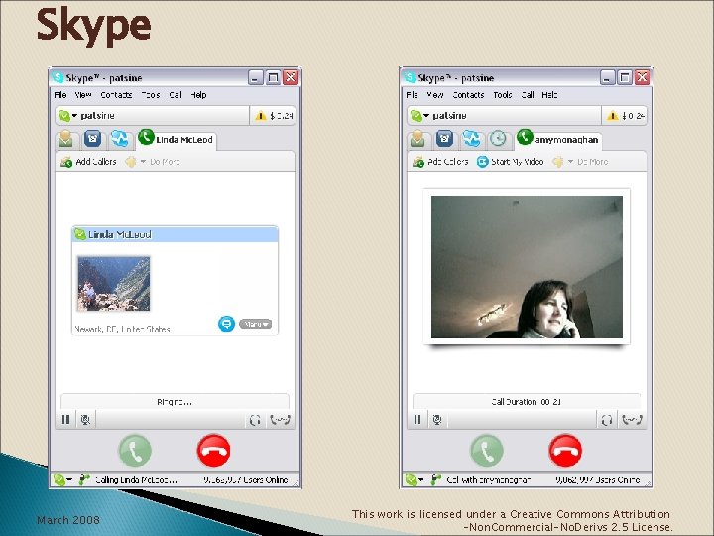The image size is (714, 536).
Task: Open View menu in right Skype window
Action: [435, 95]
